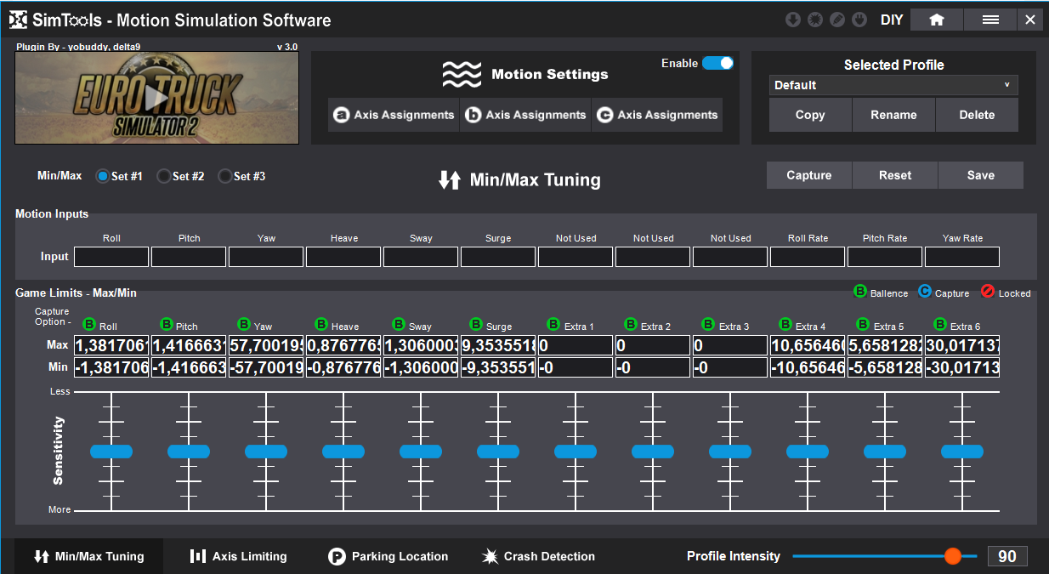
Task: Click the green capture option icon for Surge
Action: (476, 325)
